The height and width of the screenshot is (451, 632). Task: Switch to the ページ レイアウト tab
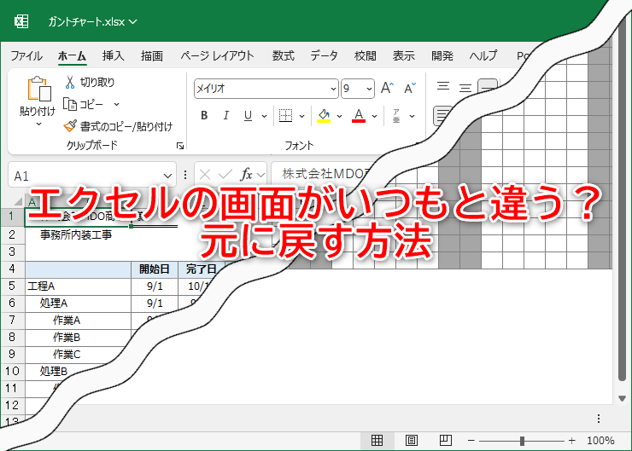click(217, 55)
